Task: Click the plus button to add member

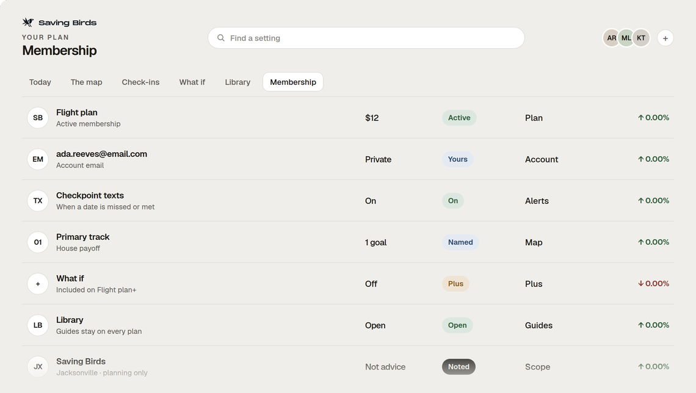Action: [x=665, y=38]
